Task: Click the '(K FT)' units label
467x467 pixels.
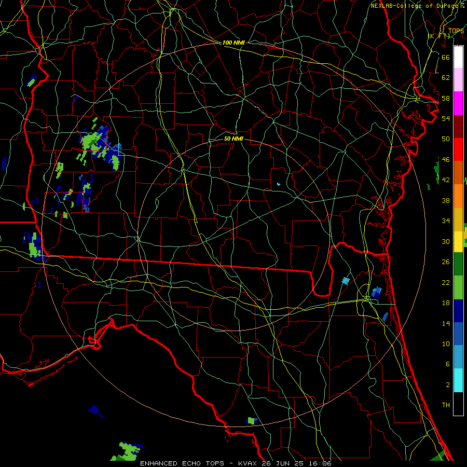Action: 438,36
